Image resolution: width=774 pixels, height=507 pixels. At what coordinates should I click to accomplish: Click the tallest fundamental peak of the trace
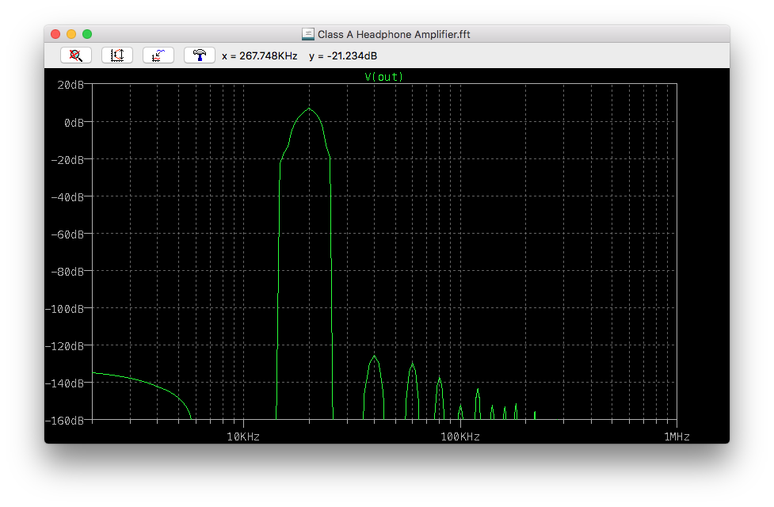pos(309,109)
